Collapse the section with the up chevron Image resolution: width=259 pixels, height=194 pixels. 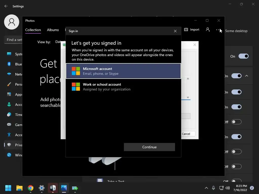point(247,76)
